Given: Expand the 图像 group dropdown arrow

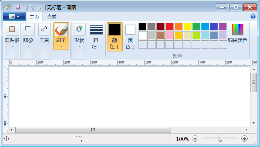Looking at the screenshot, I should coord(29,46).
